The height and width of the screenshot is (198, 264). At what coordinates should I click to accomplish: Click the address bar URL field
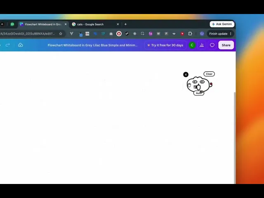coord(28,34)
